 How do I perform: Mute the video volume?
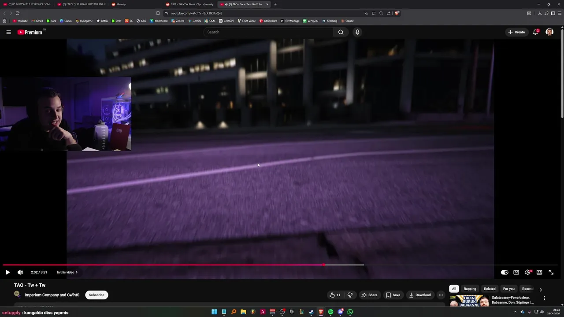click(20, 273)
